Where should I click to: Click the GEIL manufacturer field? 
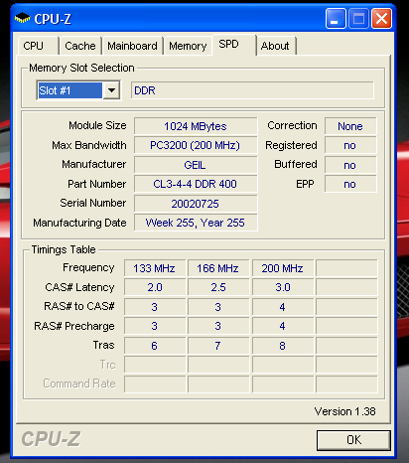click(196, 165)
